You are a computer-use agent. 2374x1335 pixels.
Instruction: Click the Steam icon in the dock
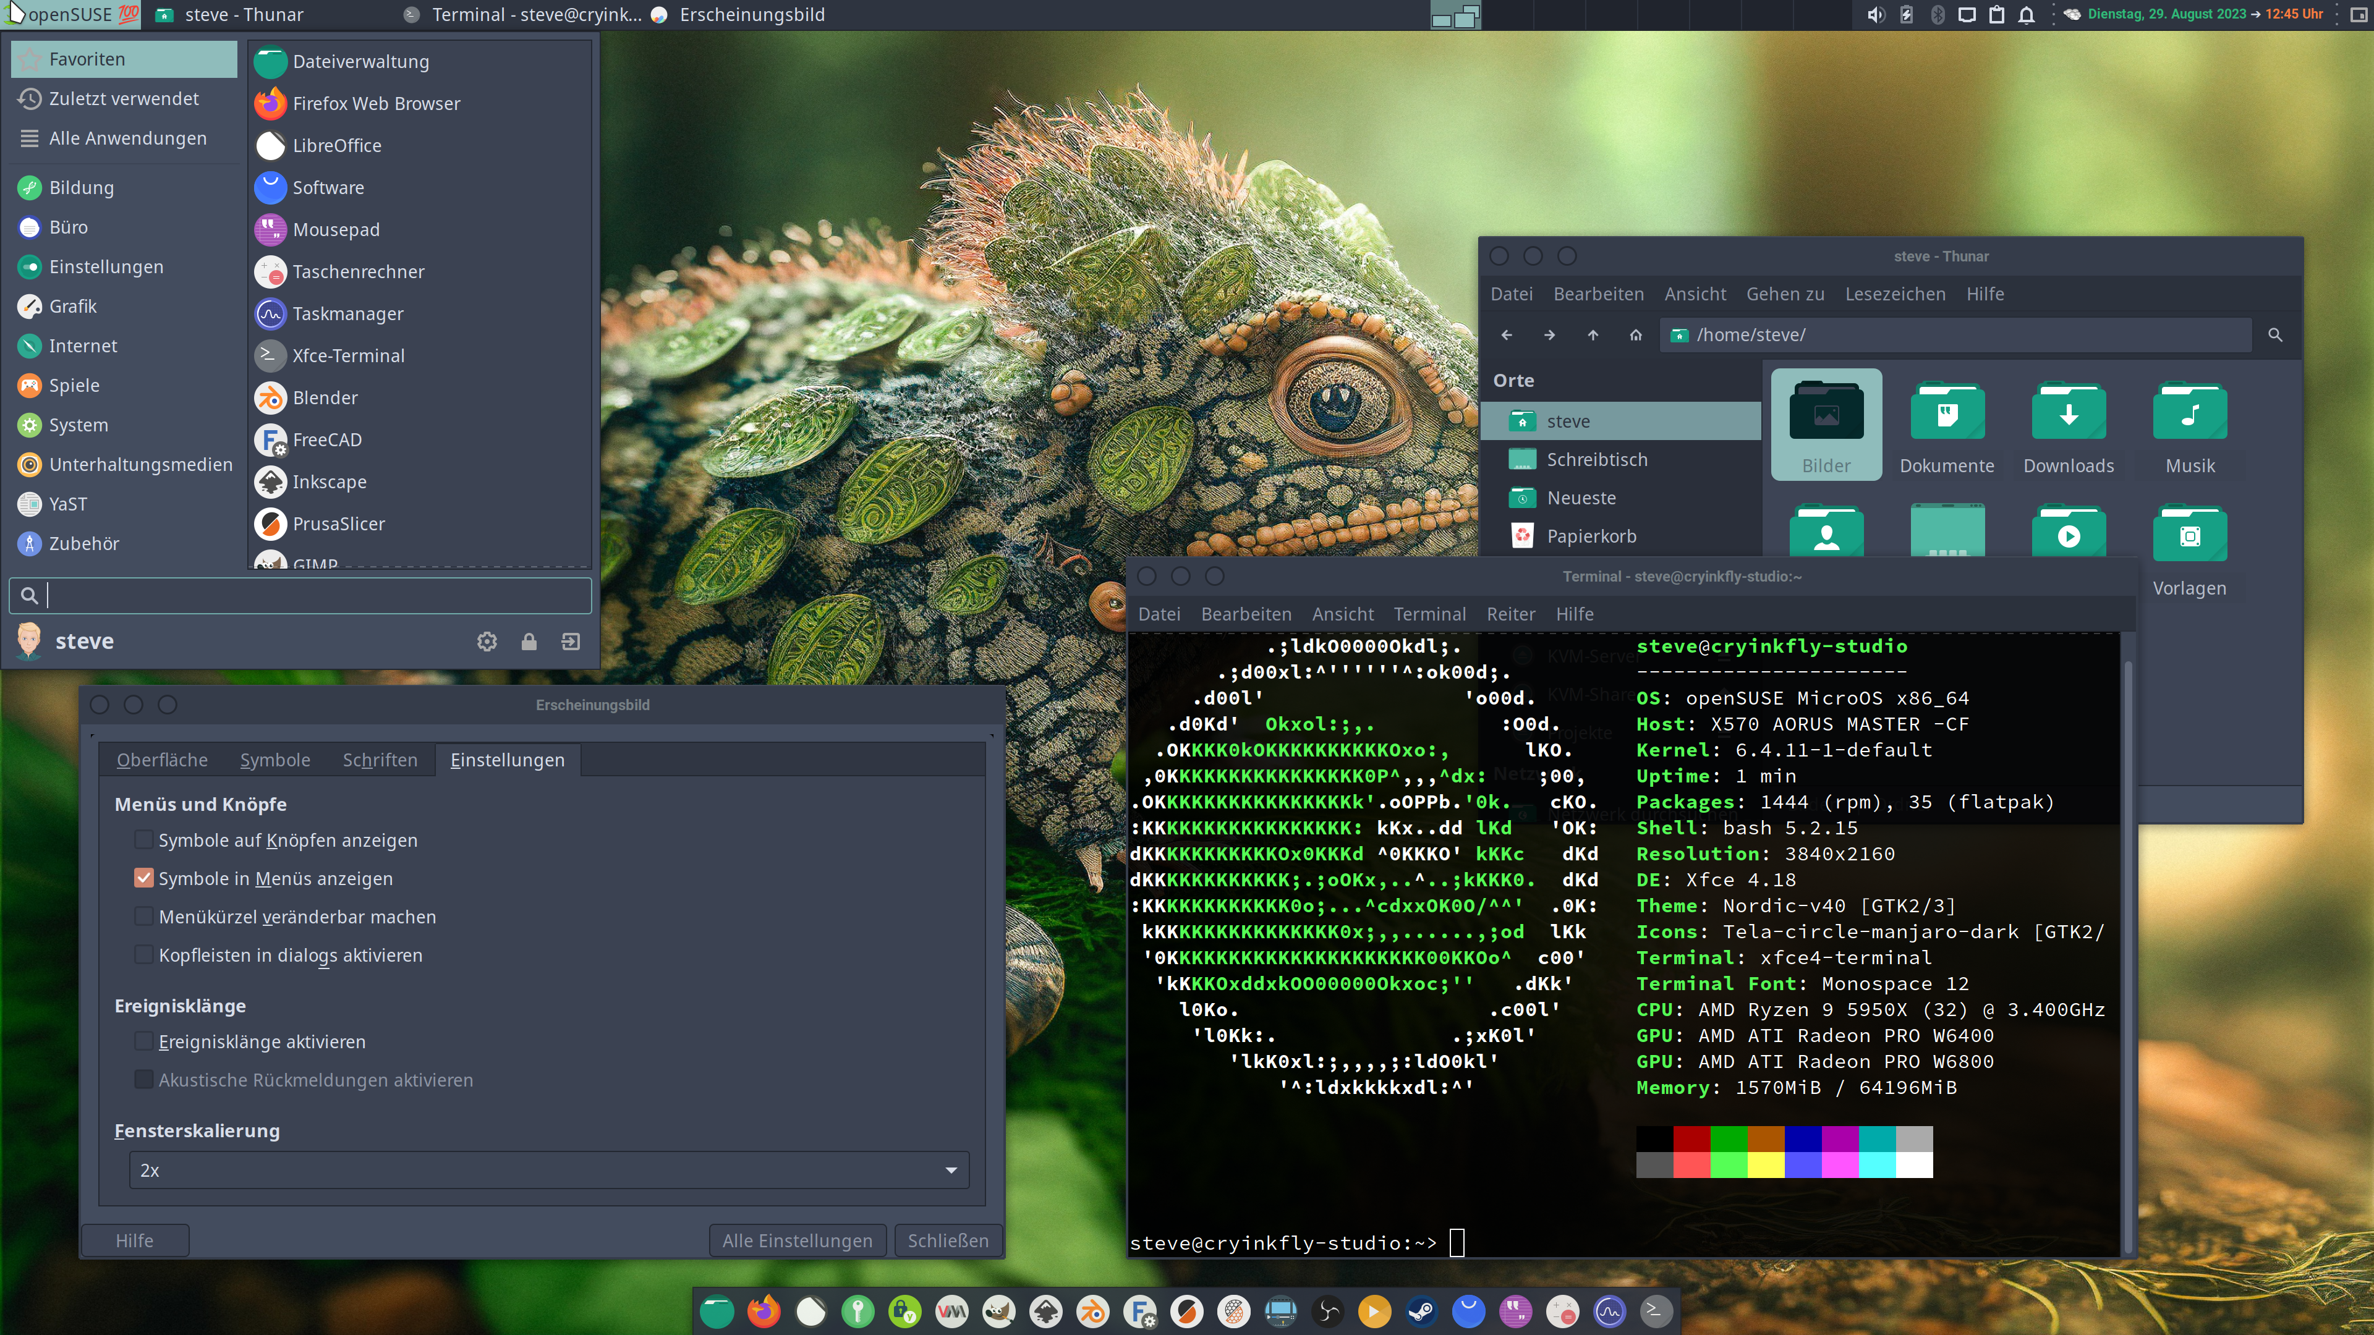[x=1421, y=1311]
